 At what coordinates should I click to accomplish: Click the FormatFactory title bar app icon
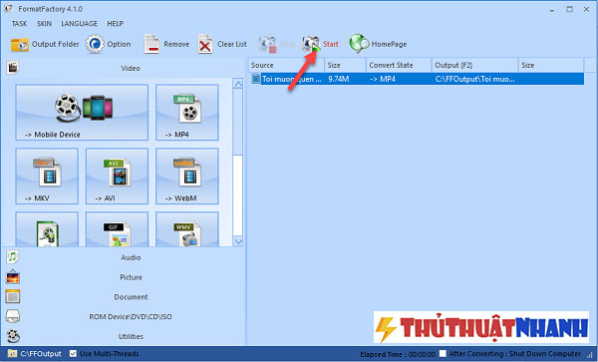[8, 9]
